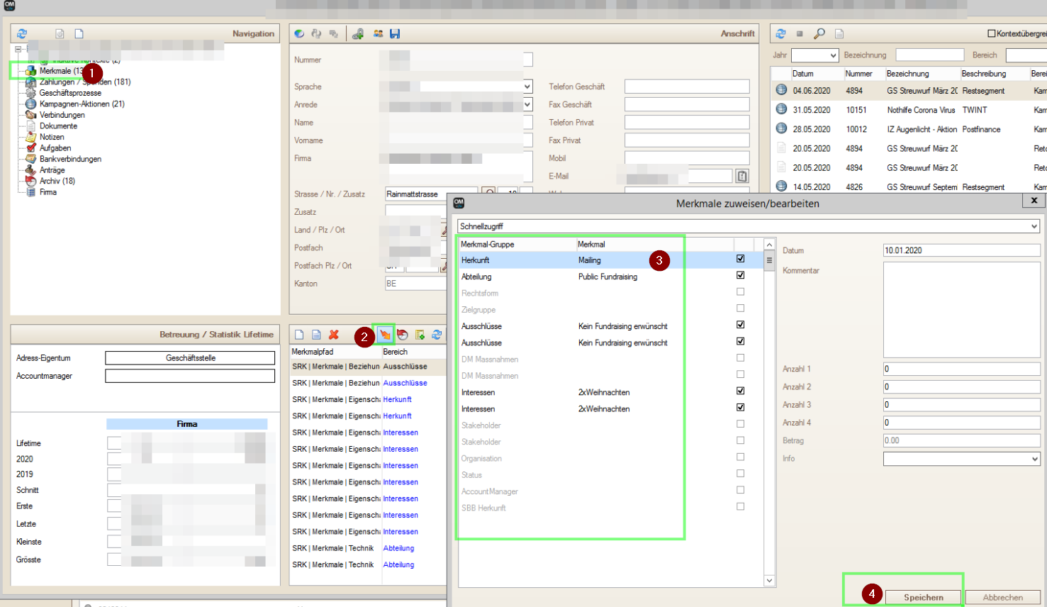Check the SBB Herkunft checkbox
The width and height of the screenshot is (1047, 607).
[x=740, y=506]
